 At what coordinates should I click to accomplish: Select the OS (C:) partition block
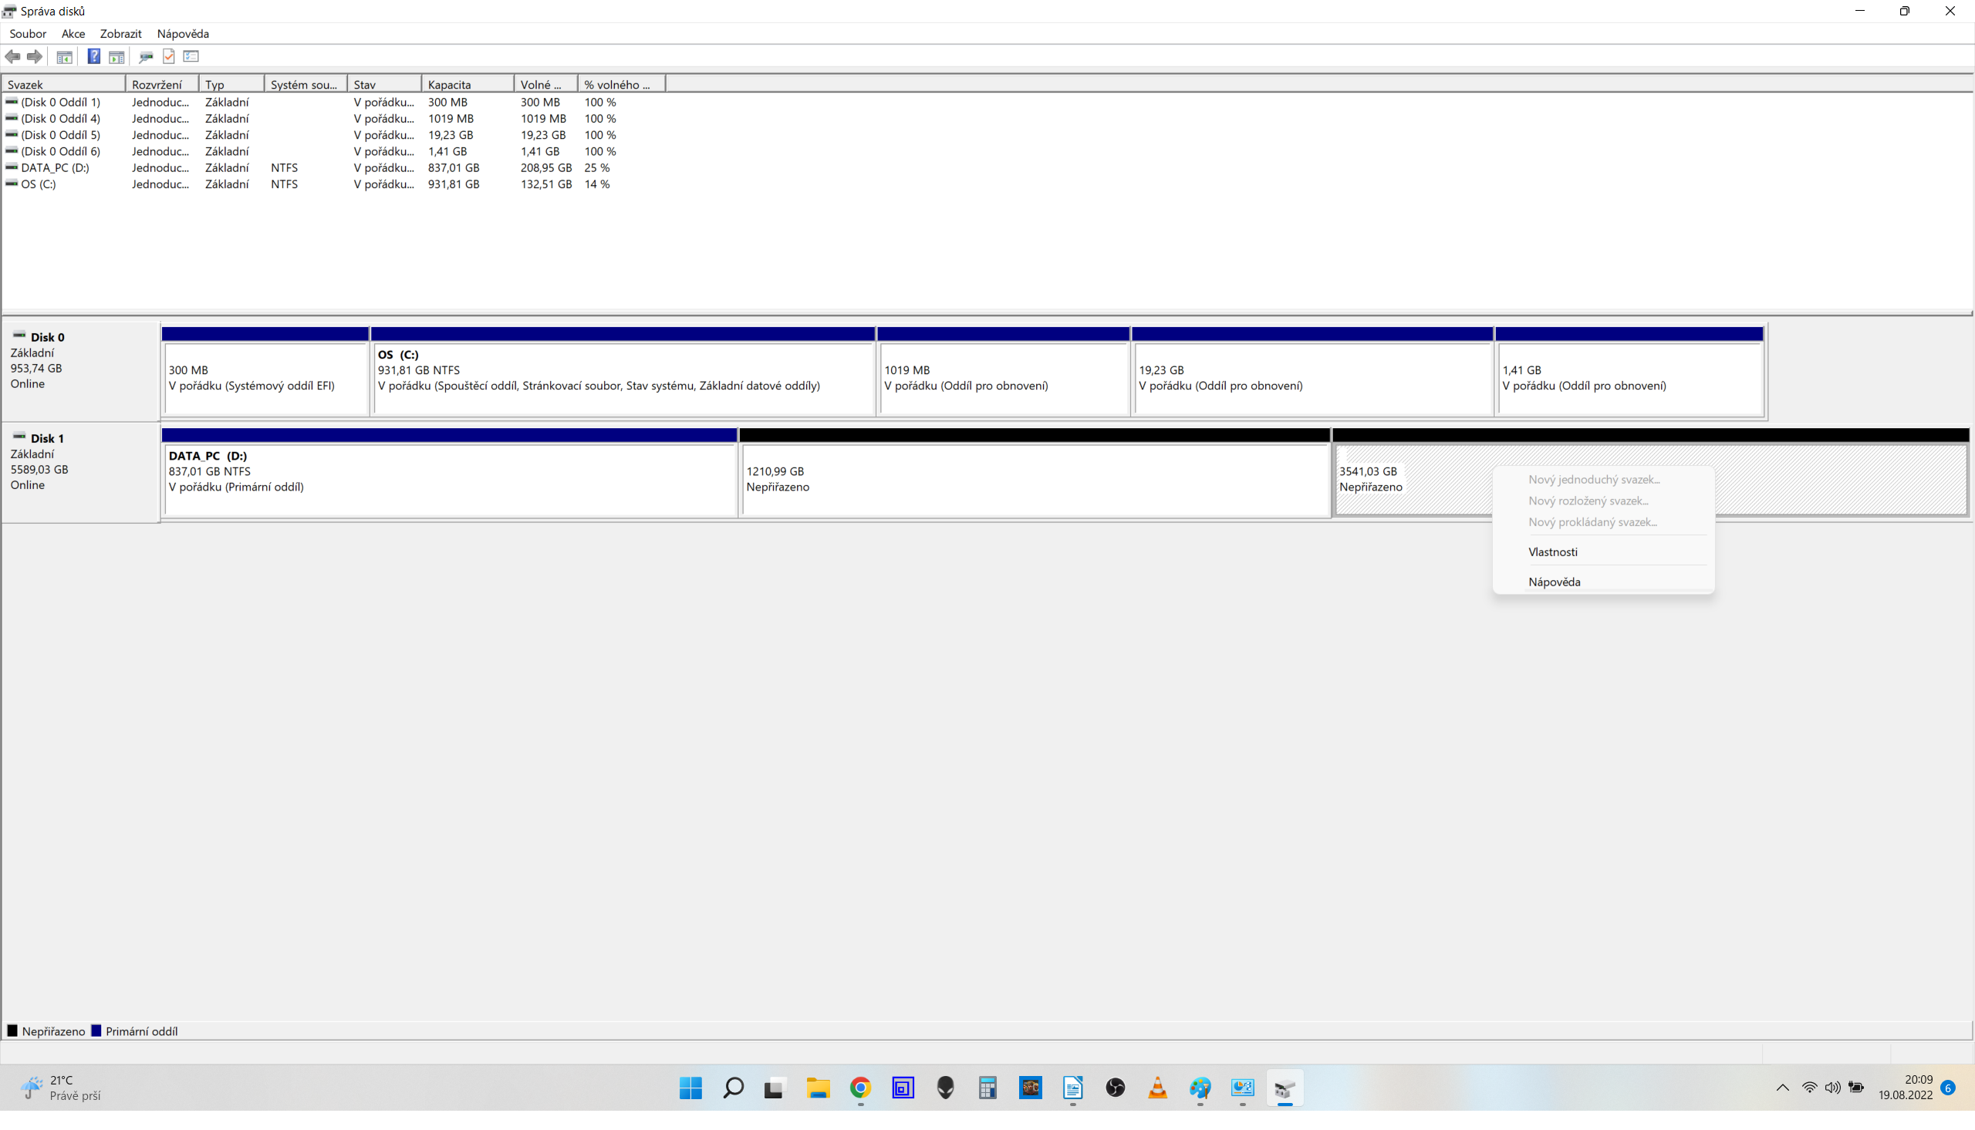[x=623, y=378]
